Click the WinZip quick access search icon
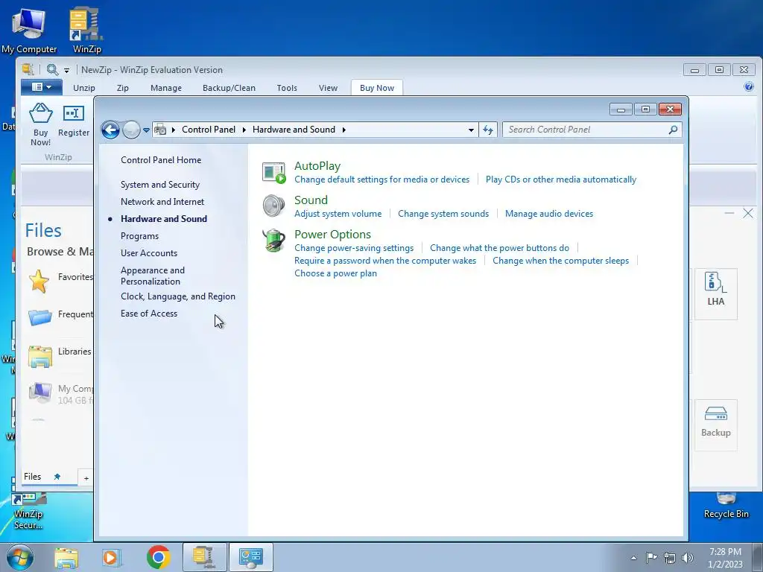763x572 pixels. coord(52,69)
